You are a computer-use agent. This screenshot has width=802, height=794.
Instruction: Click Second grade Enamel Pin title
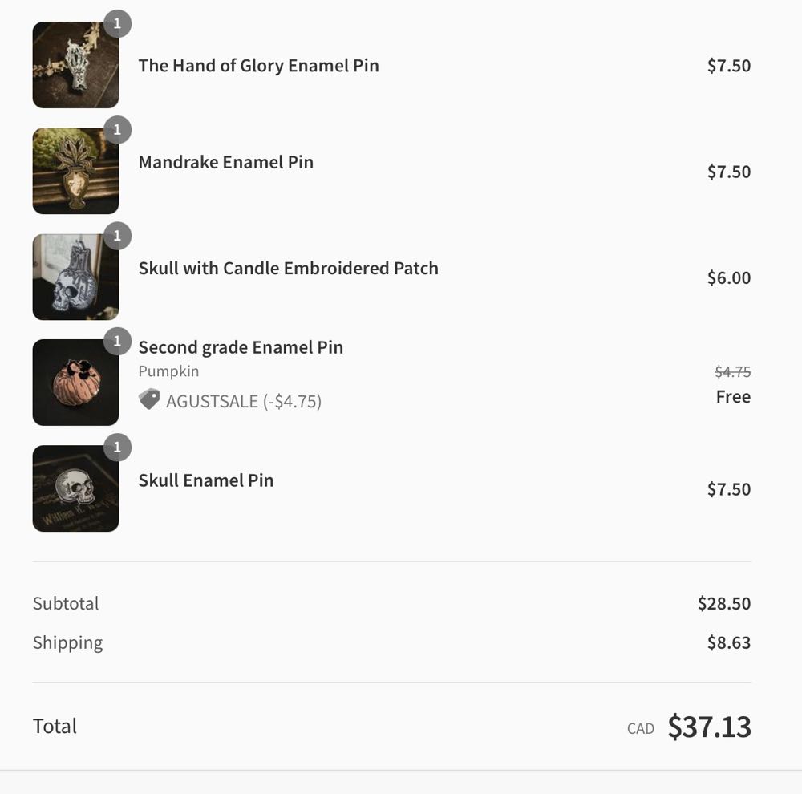[241, 347]
